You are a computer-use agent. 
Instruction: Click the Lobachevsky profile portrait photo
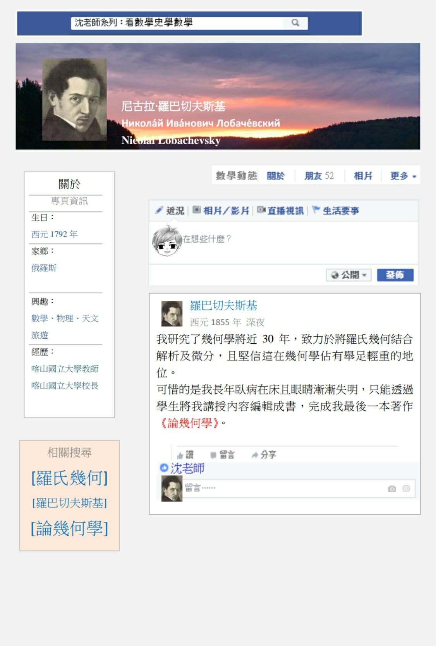74,99
